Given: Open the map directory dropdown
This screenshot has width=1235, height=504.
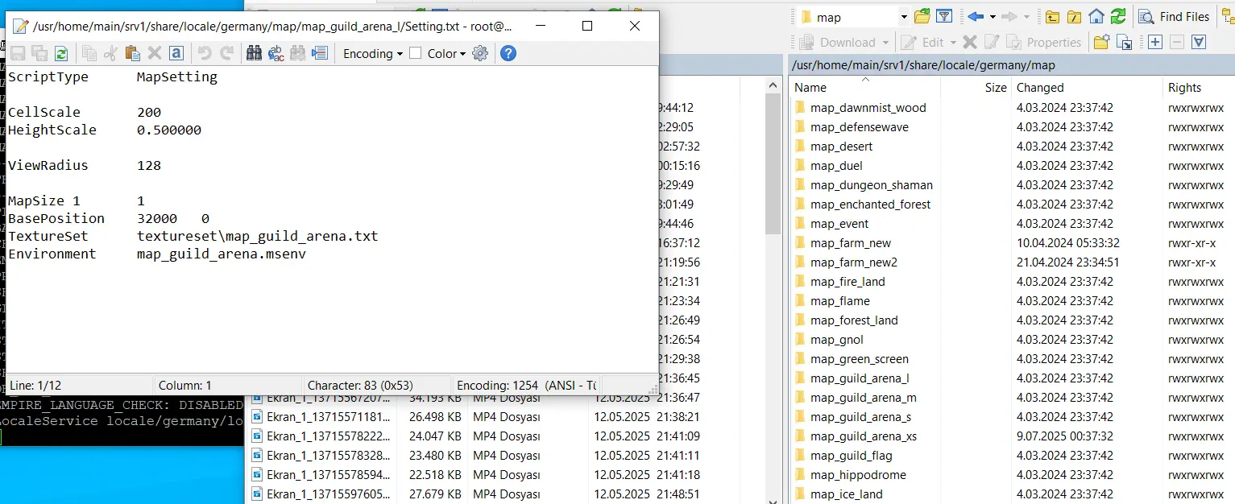Looking at the screenshot, I should [x=904, y=17].
